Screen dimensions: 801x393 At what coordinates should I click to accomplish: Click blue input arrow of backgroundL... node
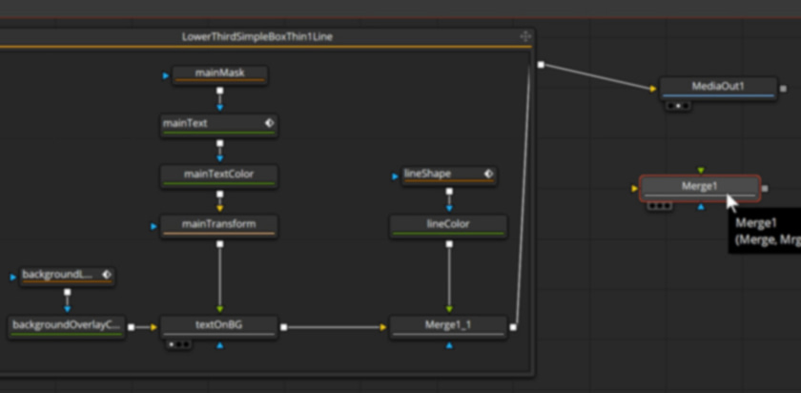coord(13,278)
